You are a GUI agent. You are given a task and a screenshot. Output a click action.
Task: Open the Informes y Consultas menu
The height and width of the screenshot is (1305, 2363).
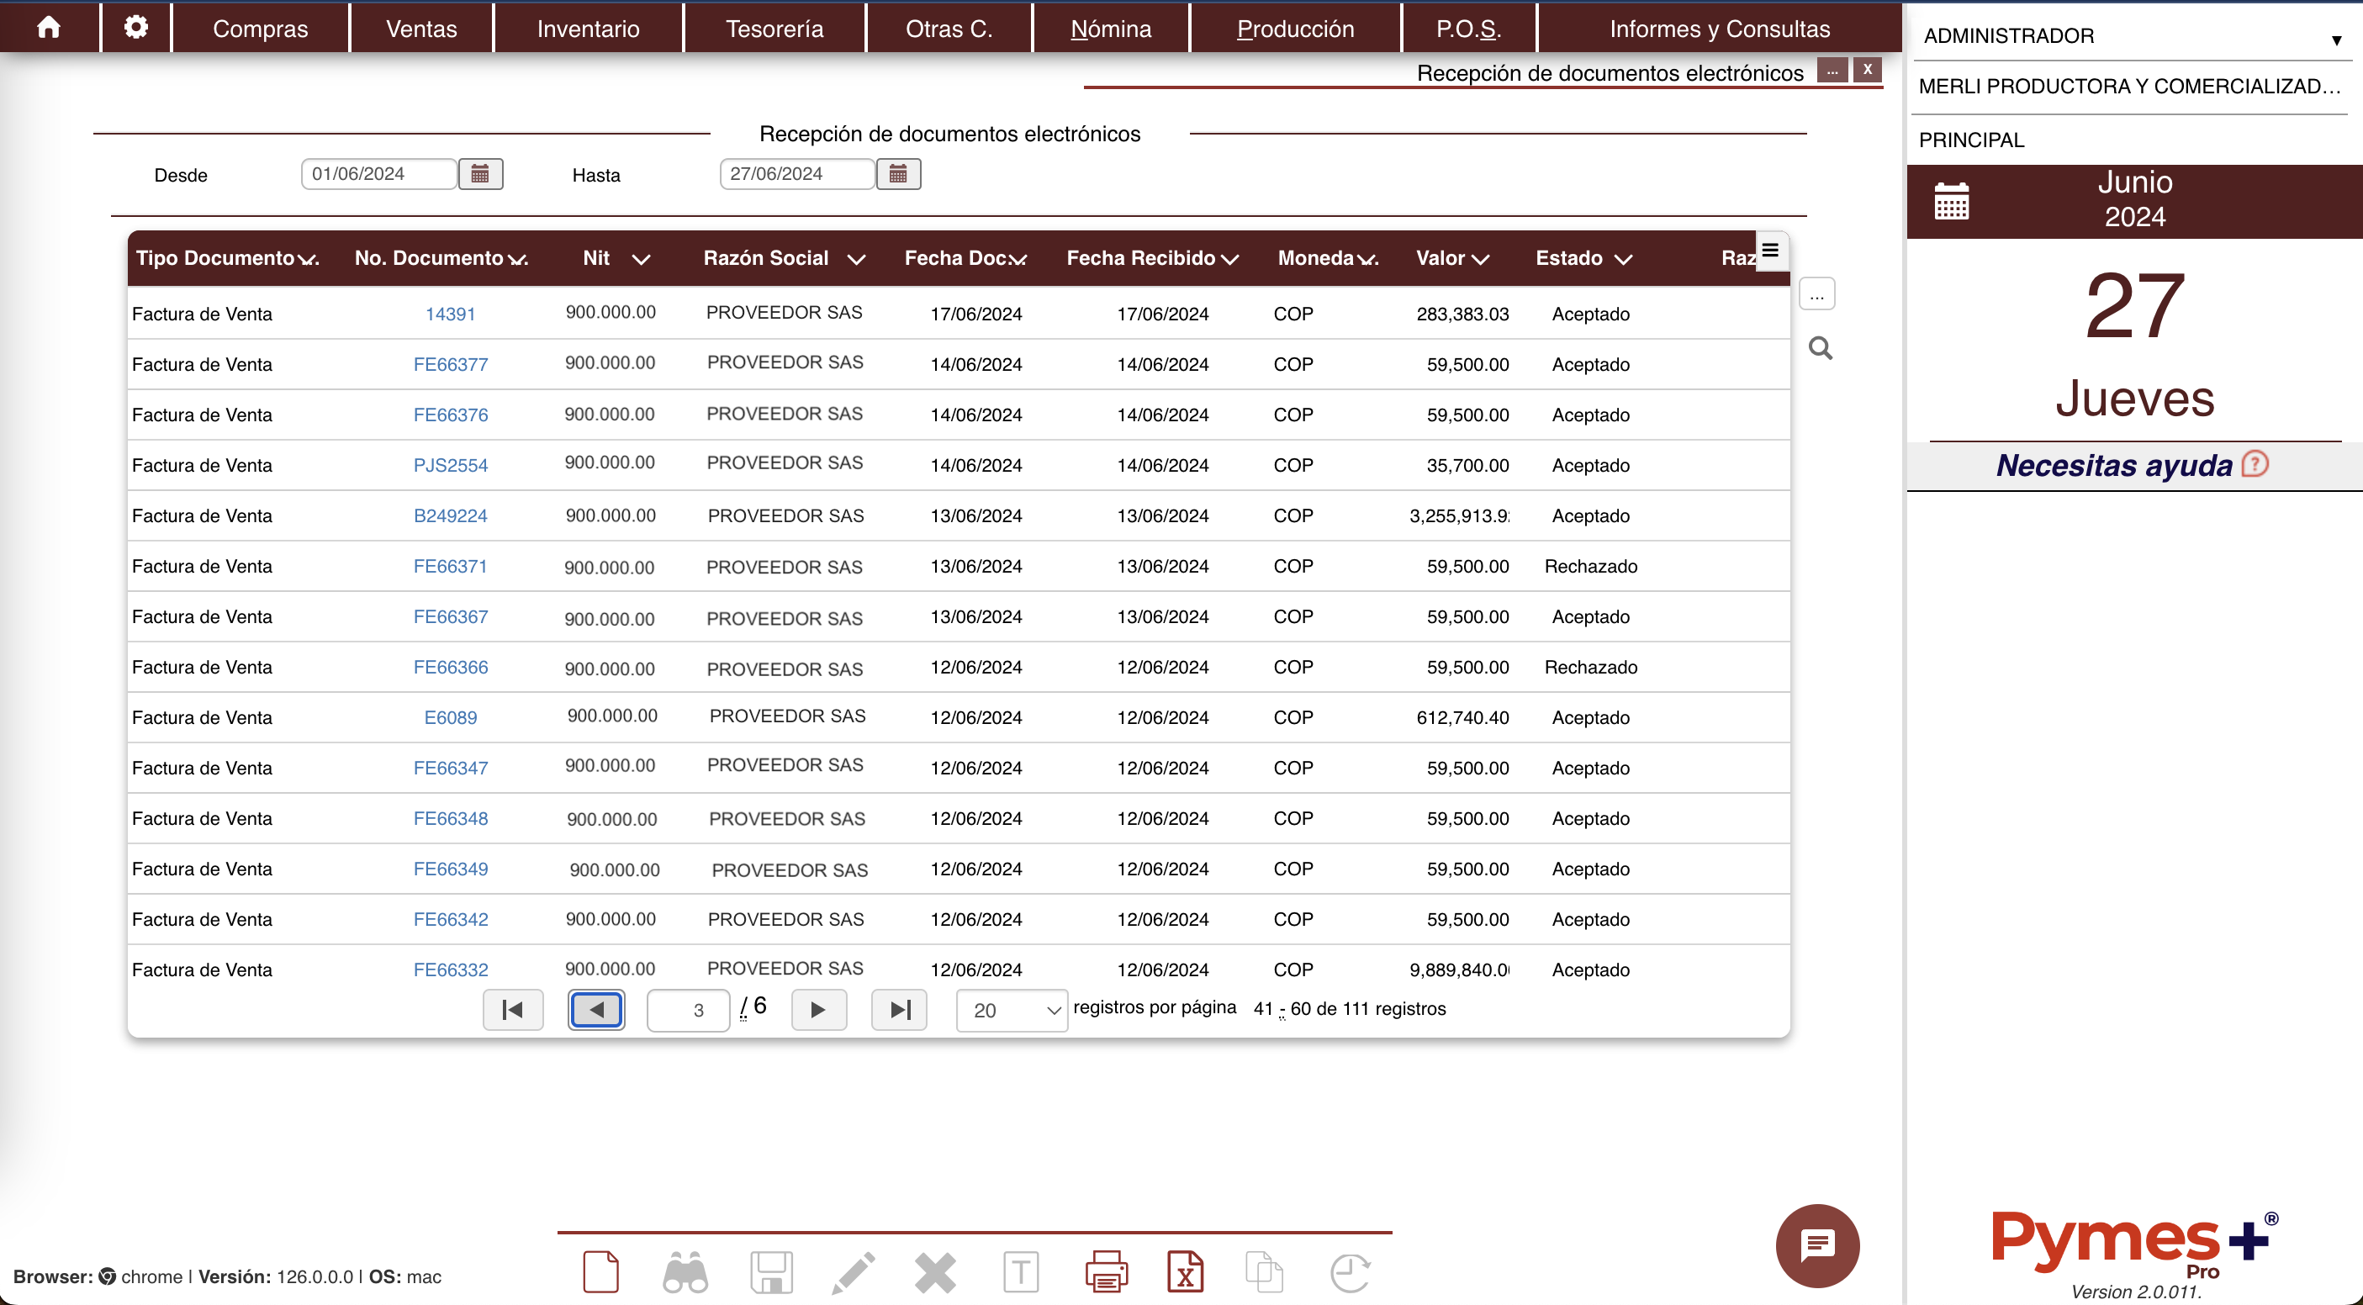tap(1719, 29)
